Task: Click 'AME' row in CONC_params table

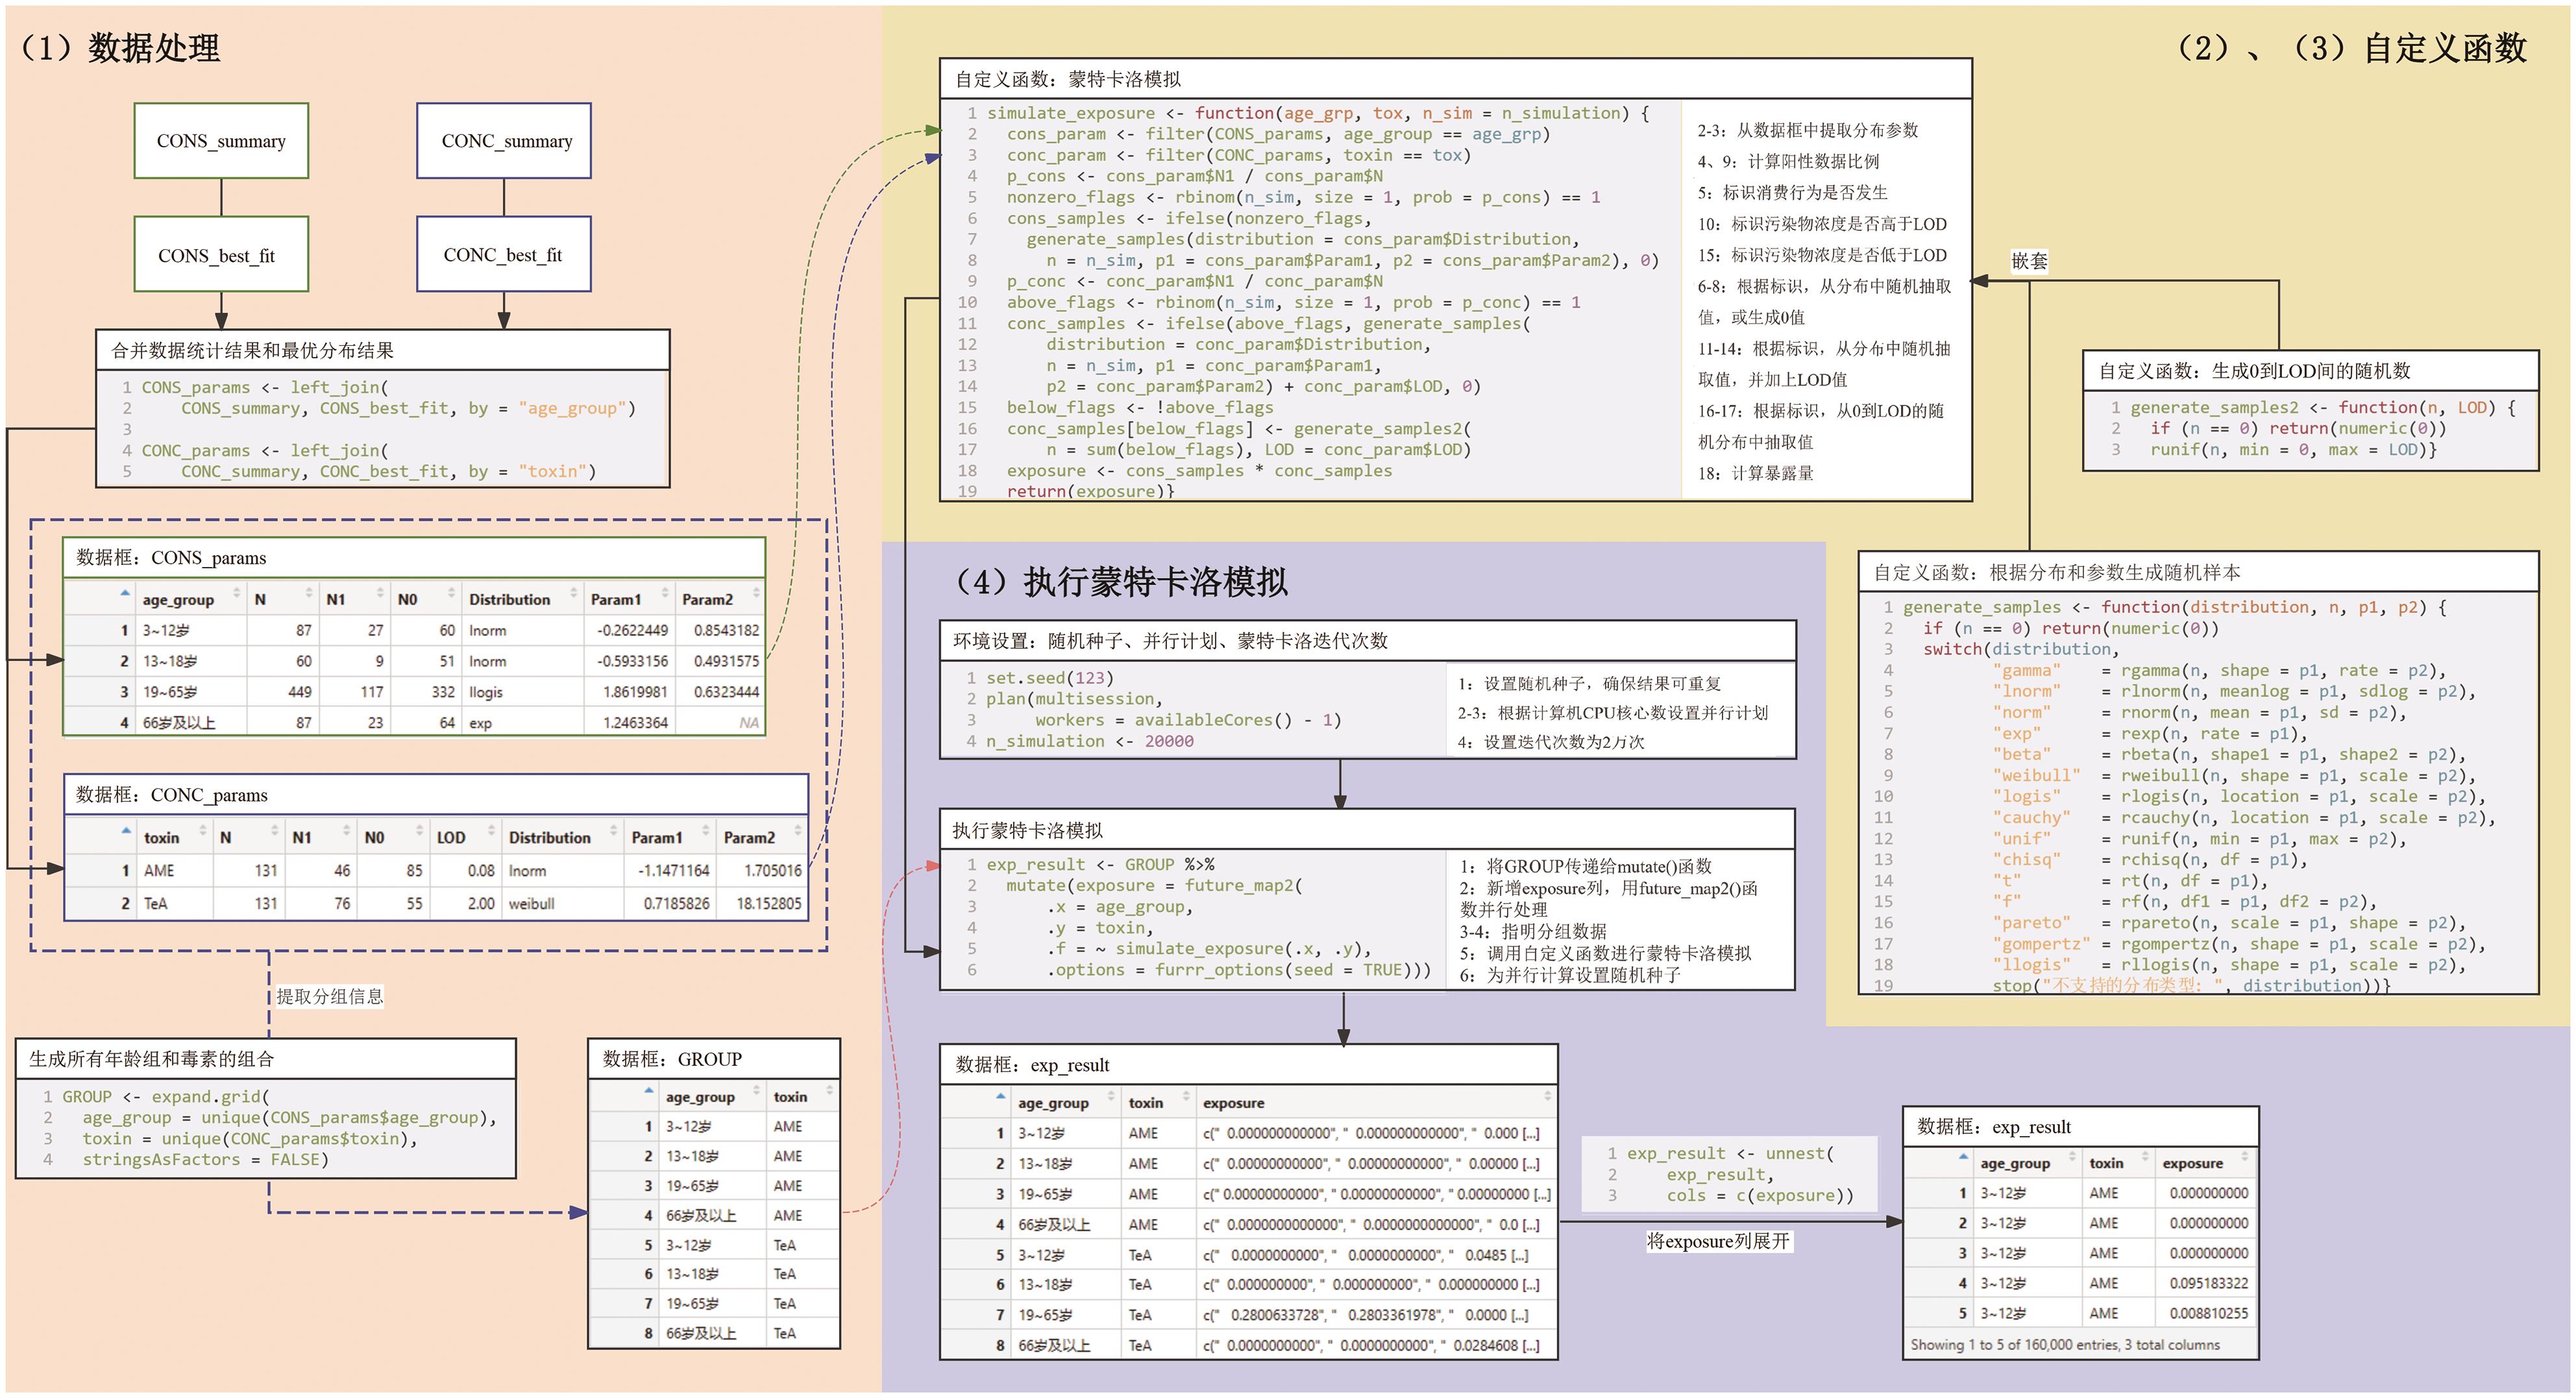Action: coord(436,871)
